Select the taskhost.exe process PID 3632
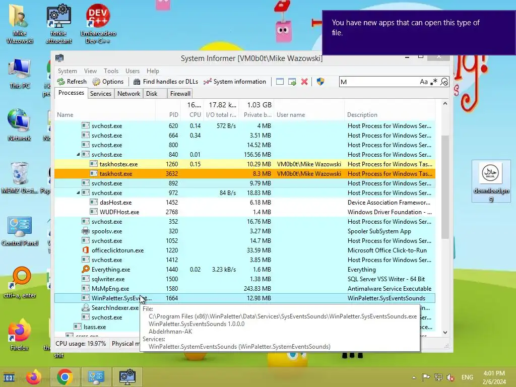The width and height of the screenshot is (516, 387). click(x=245, y=173)
